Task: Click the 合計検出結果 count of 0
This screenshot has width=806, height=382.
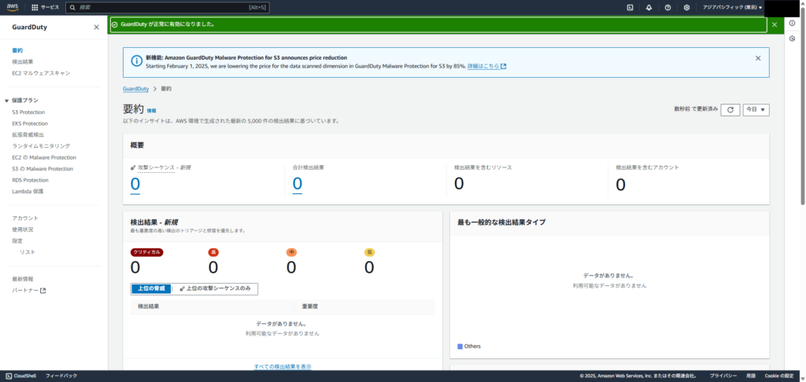Action: [297, 184]
